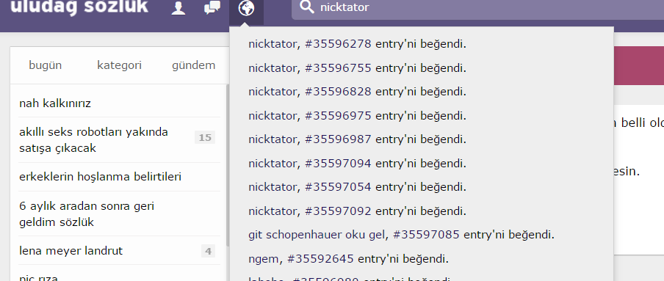Open entry #35597085 notification link
This screenshot has width=664, height=281.
426,235
